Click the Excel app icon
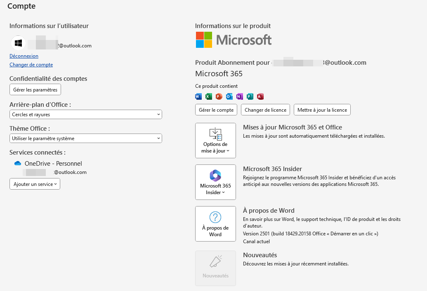The height and width of the screenshot is (291, 427). 209,96
